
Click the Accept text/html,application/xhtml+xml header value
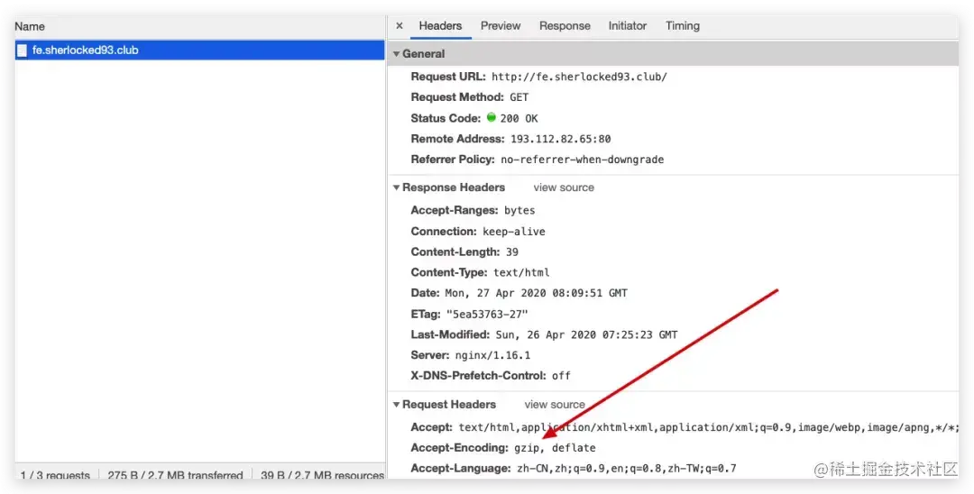[709, 427]
